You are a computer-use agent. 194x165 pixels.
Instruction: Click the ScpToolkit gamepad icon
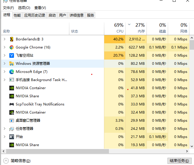(12, 104)
